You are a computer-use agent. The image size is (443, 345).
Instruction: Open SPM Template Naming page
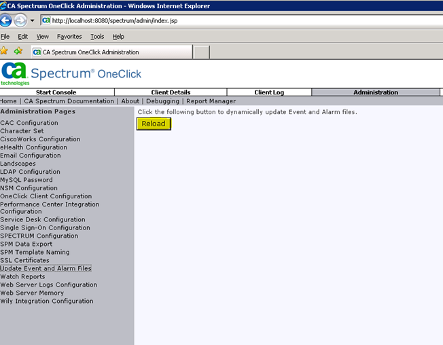point(35,253)
